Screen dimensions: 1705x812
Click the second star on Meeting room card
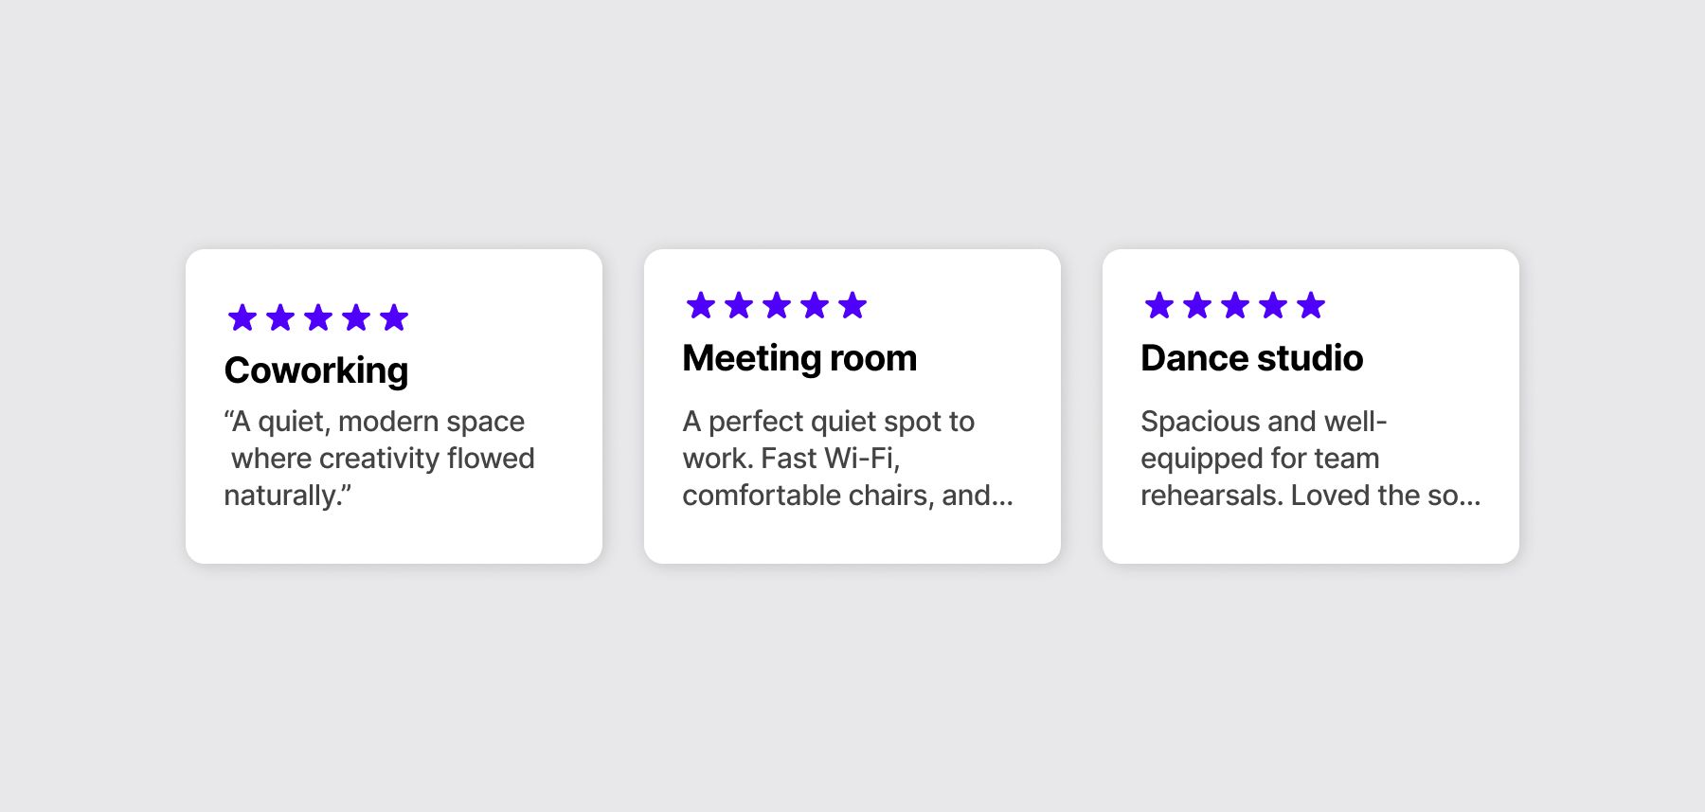tap(739, 305)
